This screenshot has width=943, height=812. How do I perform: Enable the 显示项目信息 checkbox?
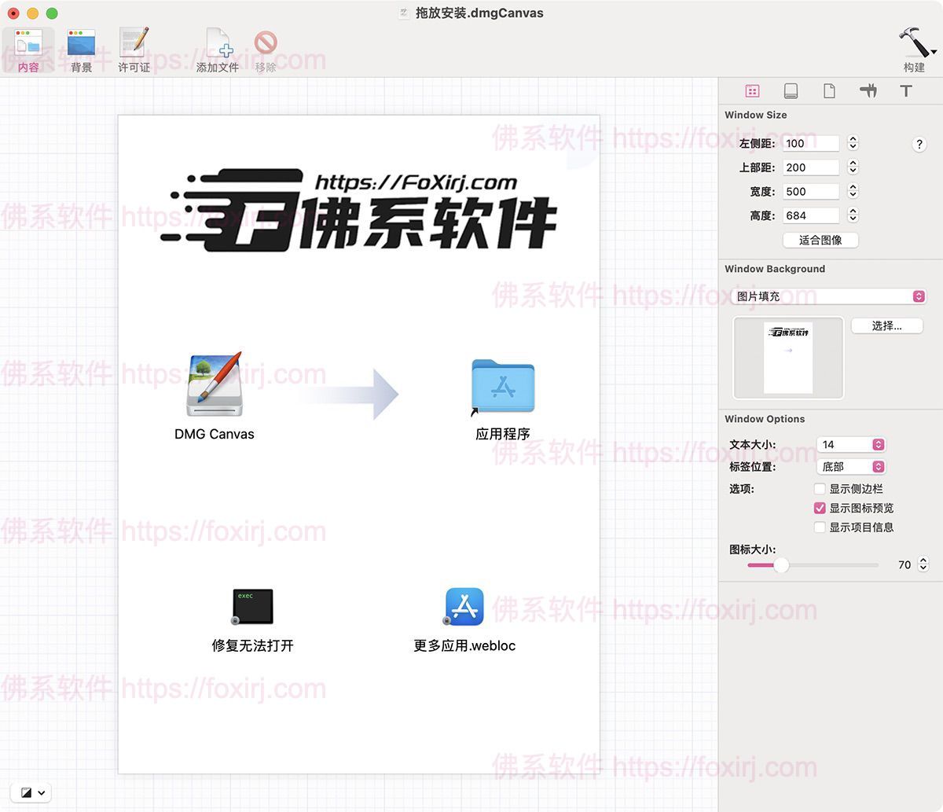(820, 527)
